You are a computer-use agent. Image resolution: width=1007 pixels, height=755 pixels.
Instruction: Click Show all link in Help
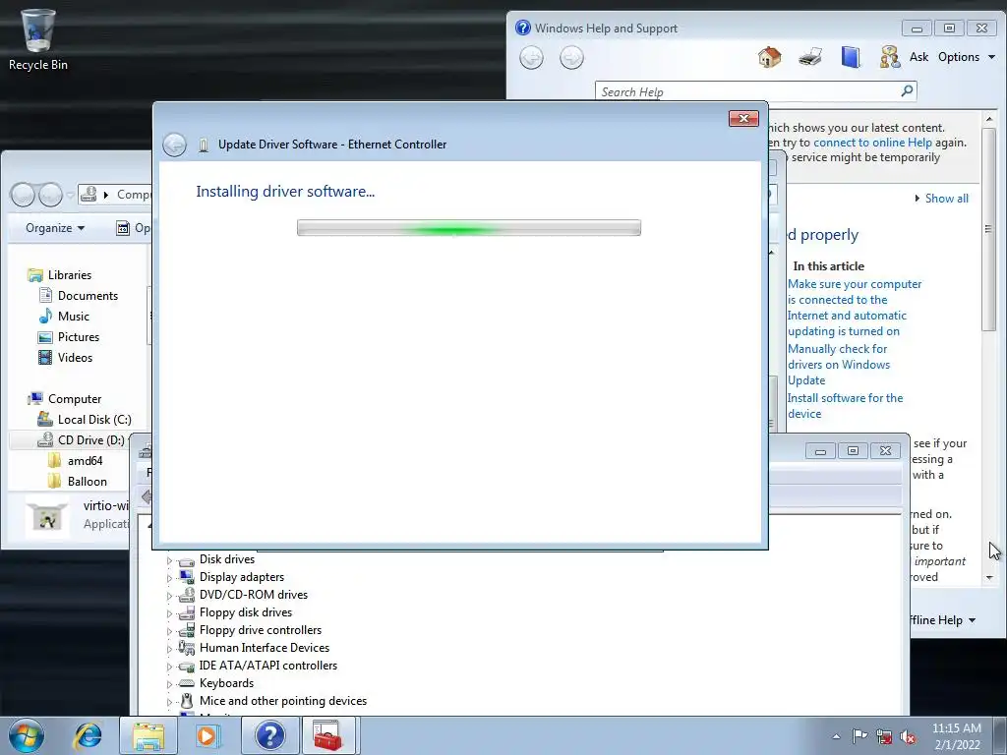[x=946, y=199]
